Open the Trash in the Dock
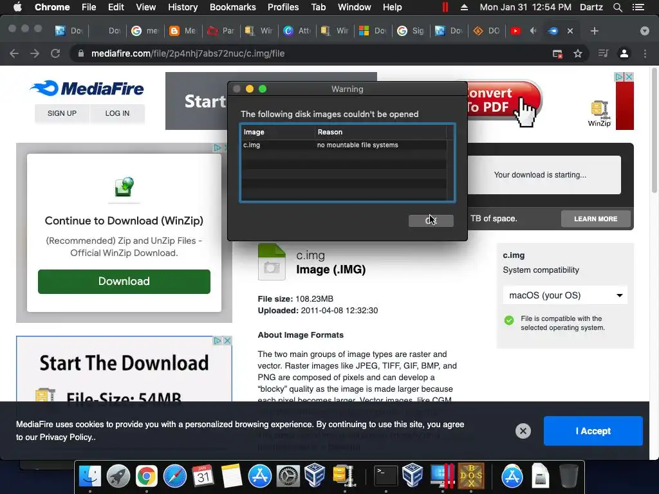 click(568, 477)
